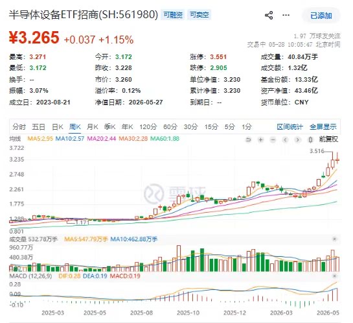Image resolution: width=353 pixels, height=323 pixels.
Task: Click the 成交量 40.84万手 value
Action: (302, 57)
